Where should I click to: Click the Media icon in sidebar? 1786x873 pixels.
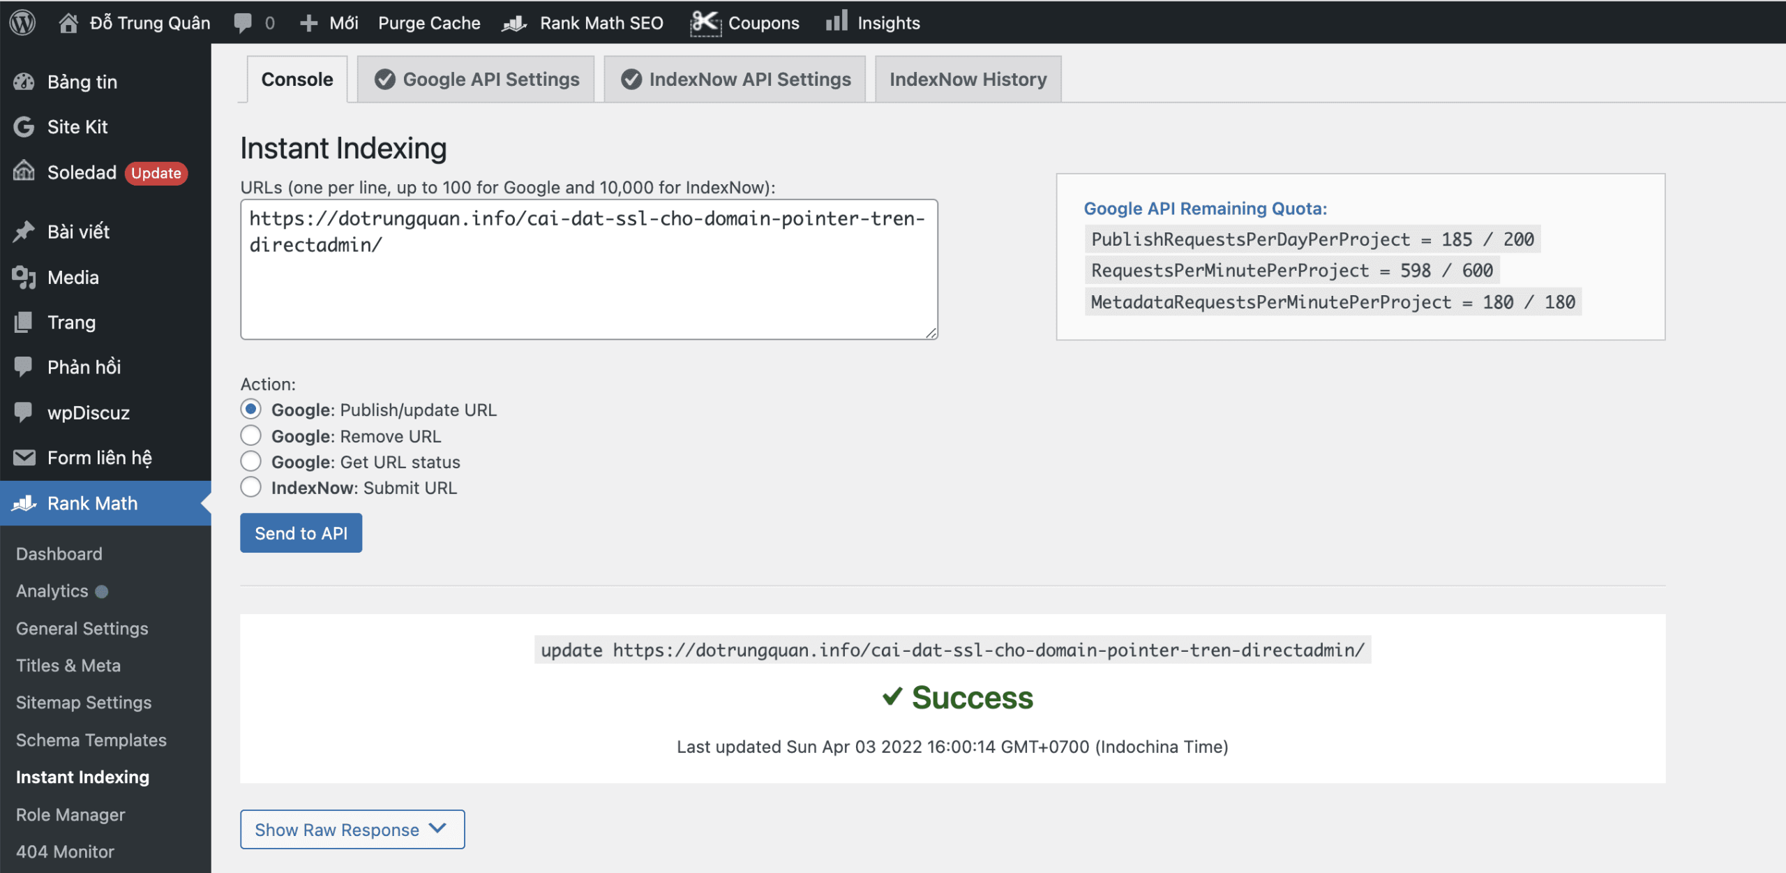(x=24, y=278)
